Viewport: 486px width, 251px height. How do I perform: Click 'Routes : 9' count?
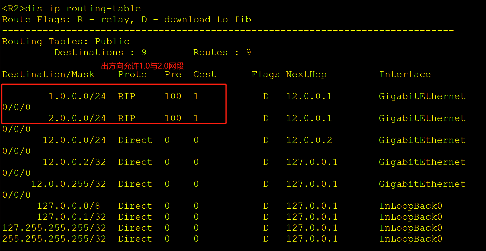(222, 52)
